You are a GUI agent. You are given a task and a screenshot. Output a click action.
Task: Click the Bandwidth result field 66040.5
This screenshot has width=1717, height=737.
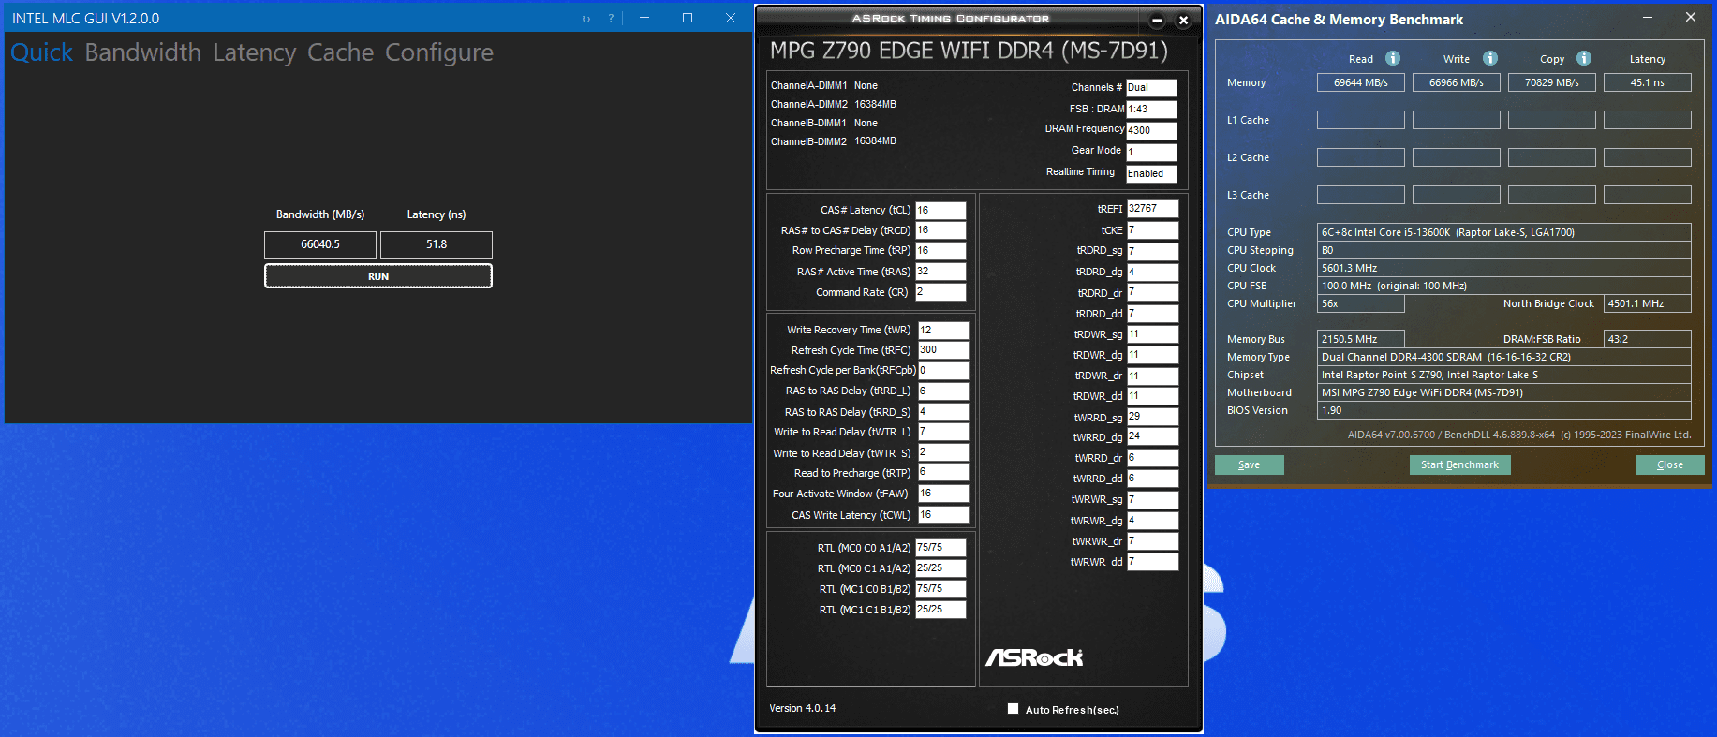tap(320, 244)
